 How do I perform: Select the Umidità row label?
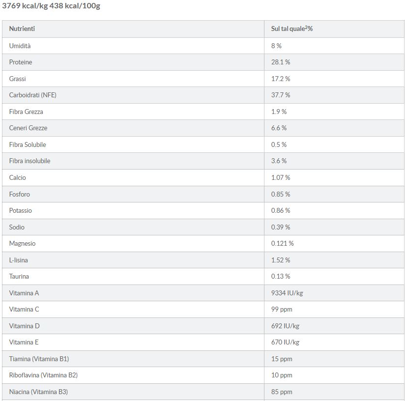point(20,46)
